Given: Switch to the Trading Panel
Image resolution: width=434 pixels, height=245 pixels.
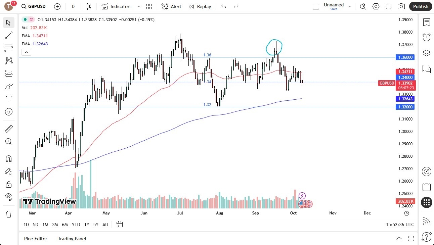Looking at the screenshot, I should pos(72,239).
